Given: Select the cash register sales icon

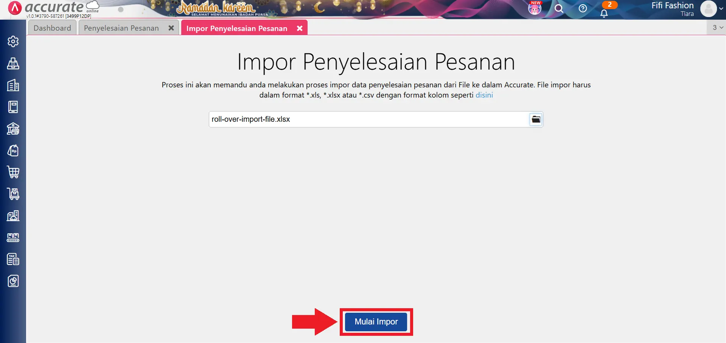Looking at the screenshot, I should [x=13, y=64].
